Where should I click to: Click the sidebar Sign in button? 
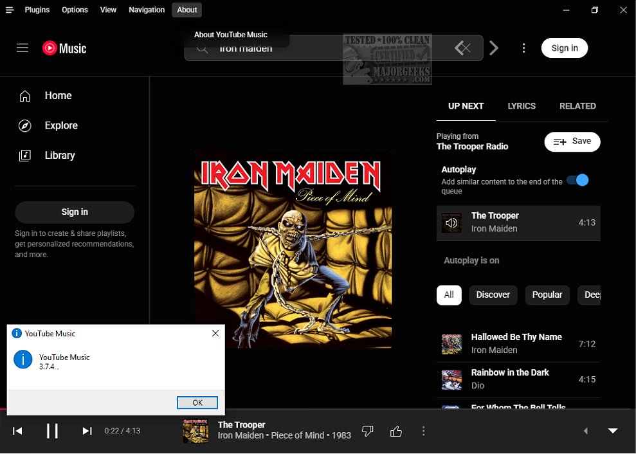(75, 212)
